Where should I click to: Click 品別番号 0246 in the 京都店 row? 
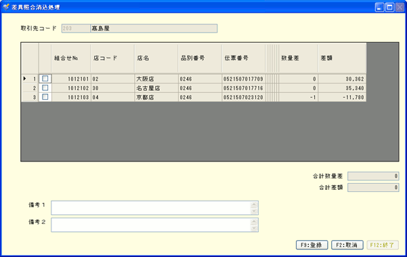pyautogui.click(x=200, y=97)
